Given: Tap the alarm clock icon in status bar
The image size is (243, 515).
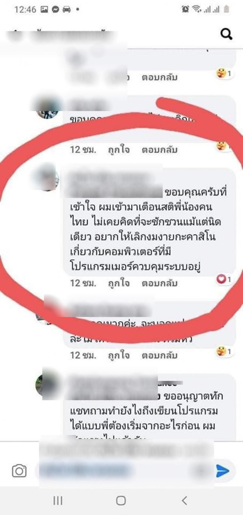Looking at the screenshot, I should pos(185,9).
